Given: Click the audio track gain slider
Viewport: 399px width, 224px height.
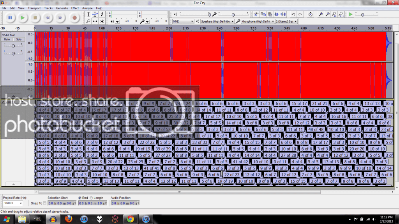Looking at the screenshot, I should tap(13, 46).
